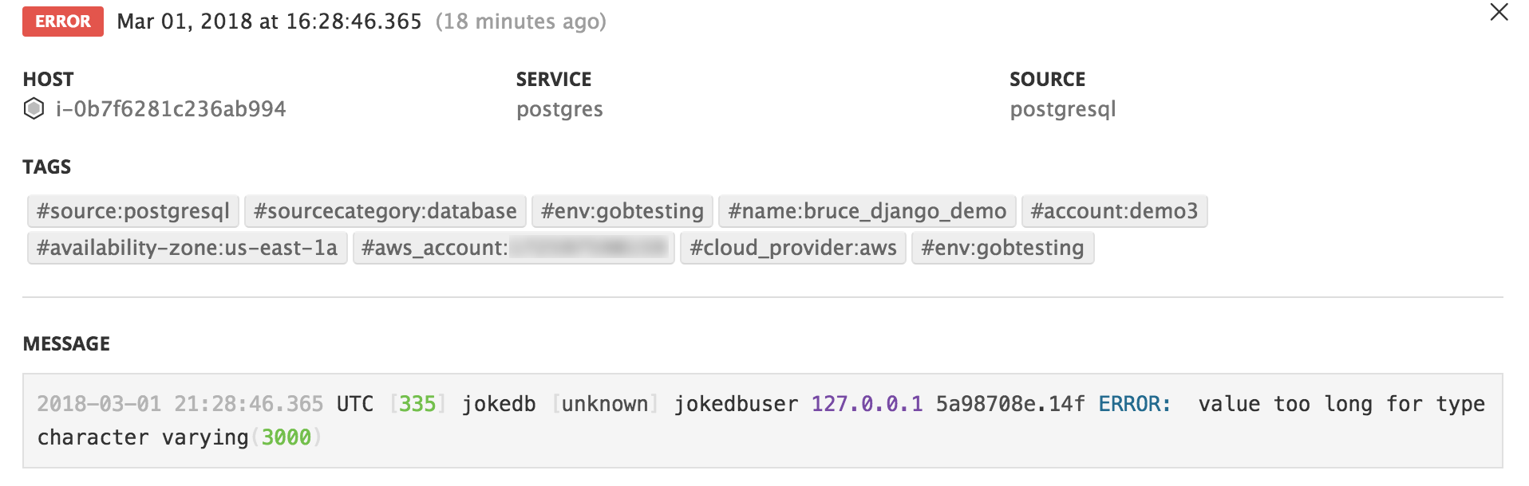Click the log timestamp Mar 01, 2018
The image size is (1529, 486).
(x=269, y=22)
